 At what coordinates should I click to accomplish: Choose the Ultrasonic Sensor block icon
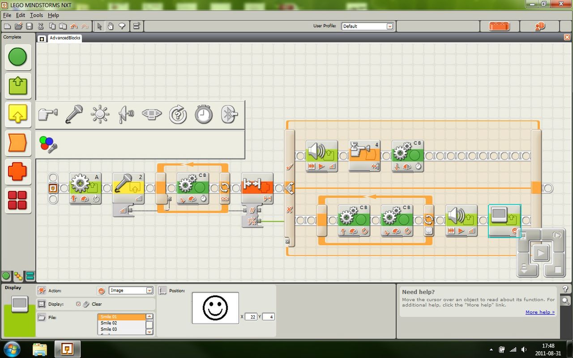[x=126, y=115]
